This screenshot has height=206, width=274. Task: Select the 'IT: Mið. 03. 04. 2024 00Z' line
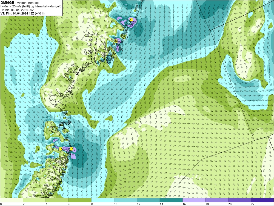tap(17, 10)
